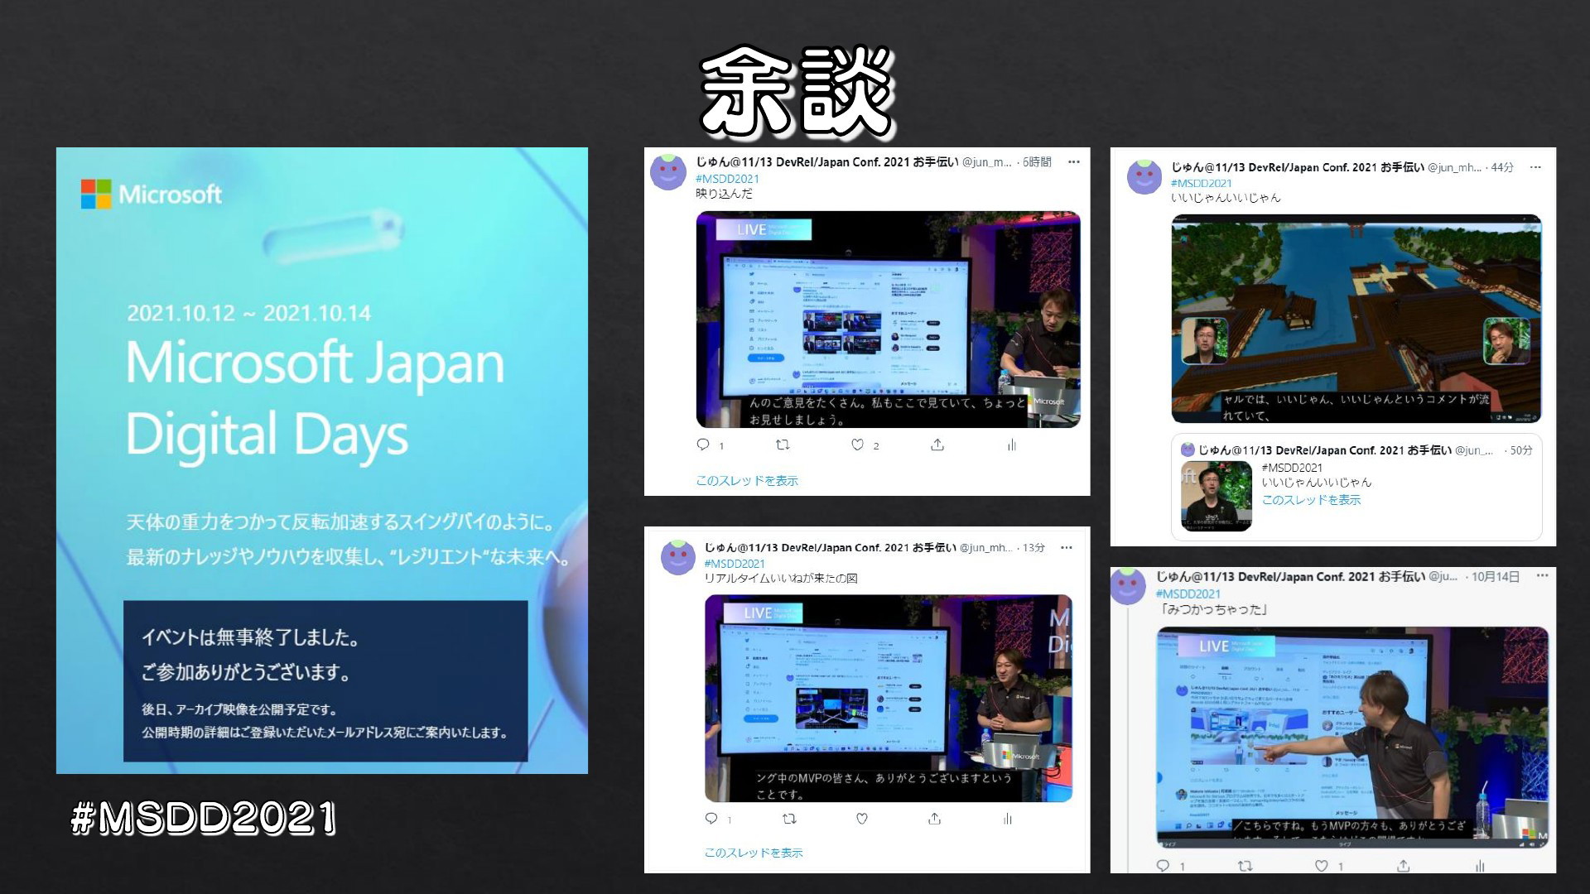The height and width of the screenshot is (894, 1590).
Task: Open the pointing presenter image in みつかっちゃった tweet
Action: (1352, 737)
